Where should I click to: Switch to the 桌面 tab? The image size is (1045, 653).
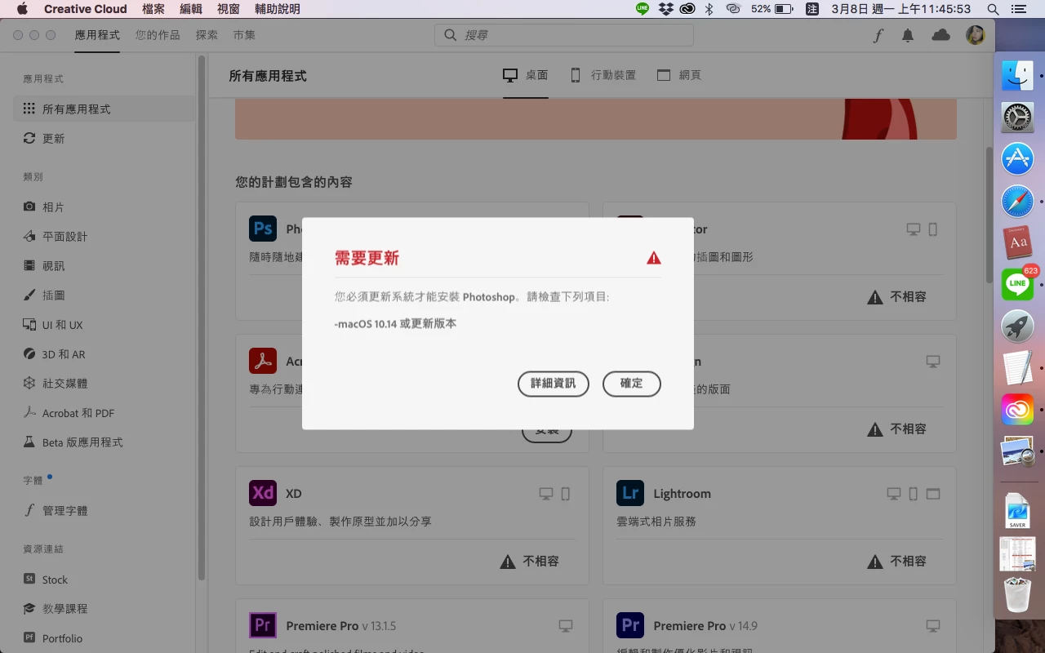[525, 75]
